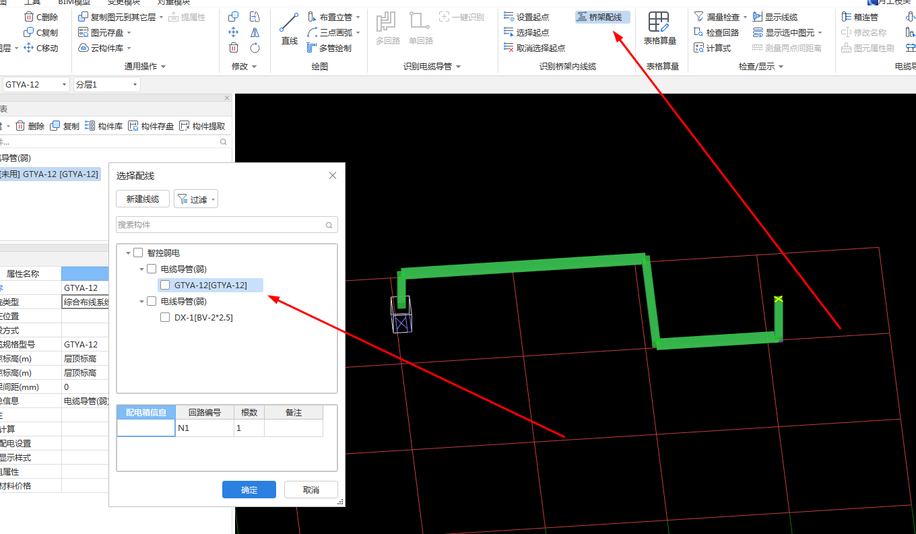Click the 配电箱信息 empty cell
The width and height of the screenshot is (916, 534).
pyautogui.click(x=146, y=428)
